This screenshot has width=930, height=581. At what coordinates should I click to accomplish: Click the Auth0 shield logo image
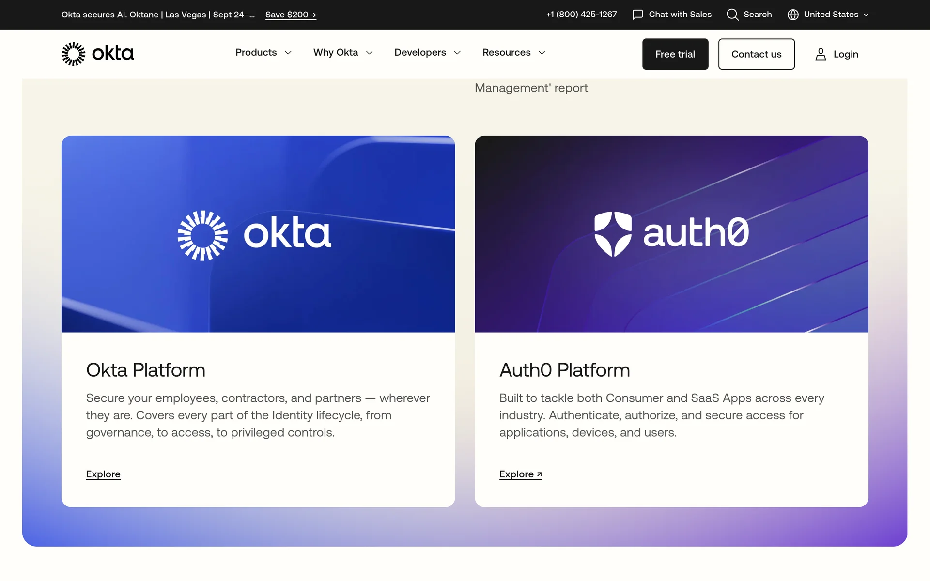(613, 234)
